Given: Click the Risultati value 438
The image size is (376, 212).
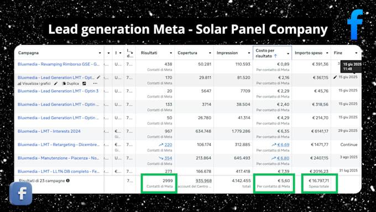Looking at the screenshot, I should click(x=168, y=64).
